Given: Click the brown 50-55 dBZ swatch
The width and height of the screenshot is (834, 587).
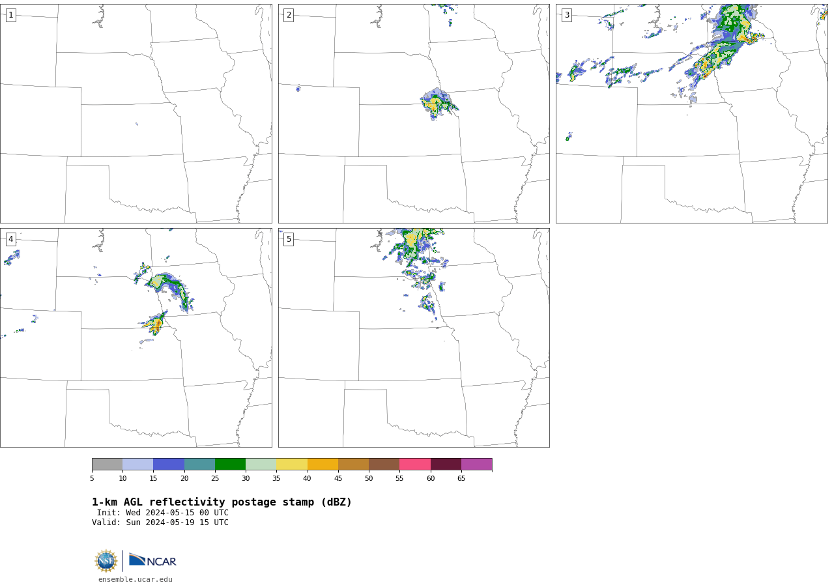Looking at the screenshot, I should click(384, 464).
